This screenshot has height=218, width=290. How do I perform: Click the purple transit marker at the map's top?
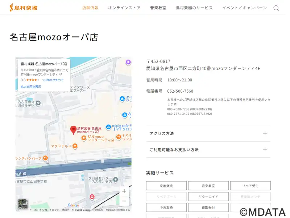click(x=128, y=62)
